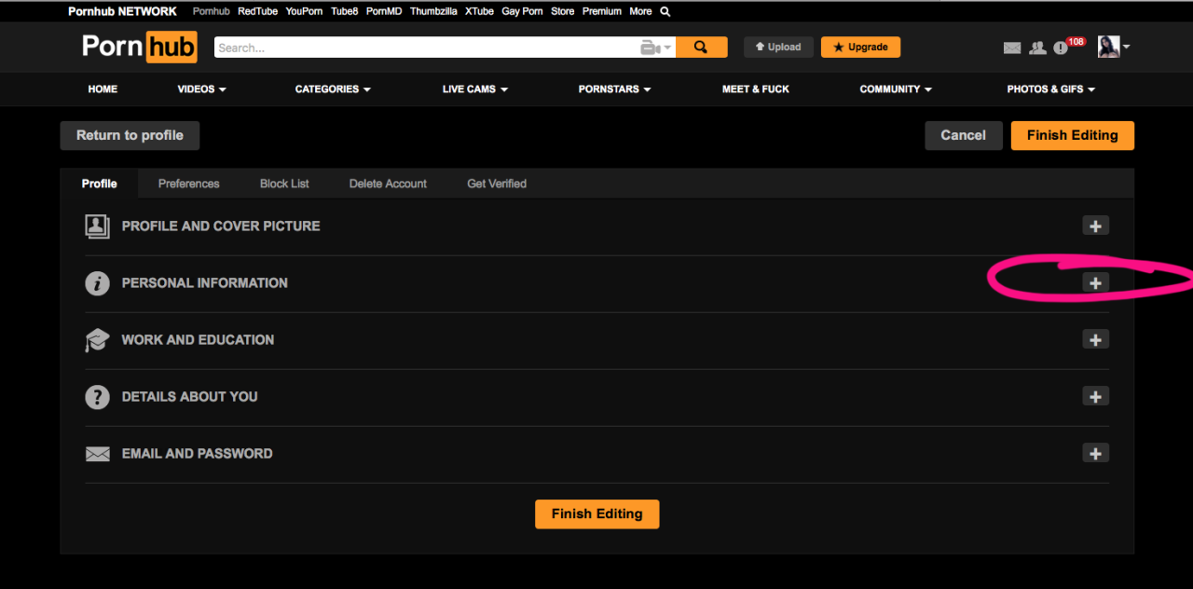Switch to the Block List tab

(x=284, y=184)
